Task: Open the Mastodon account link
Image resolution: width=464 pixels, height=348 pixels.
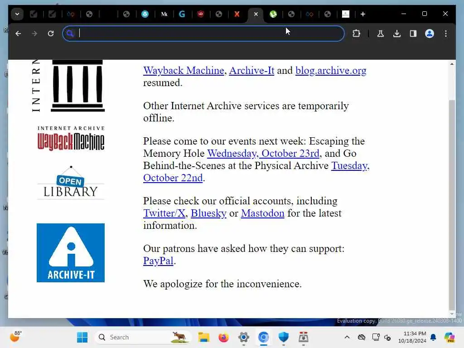Action: [x=263, y=213]
